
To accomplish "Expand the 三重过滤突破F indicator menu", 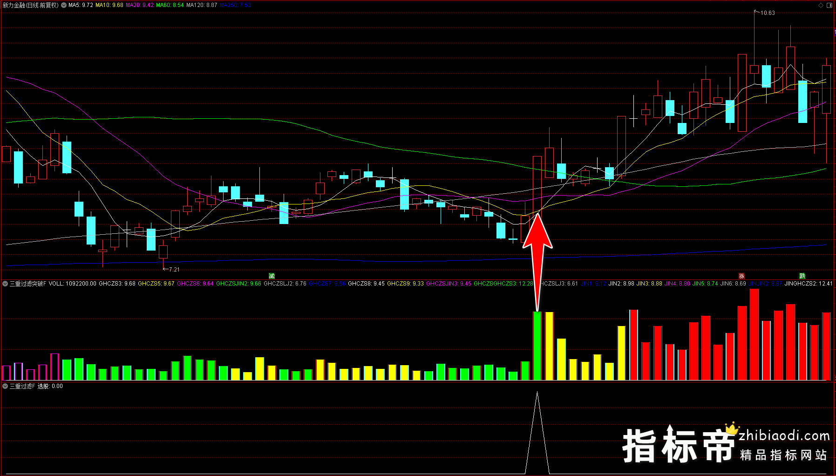I will [x=5, y=283].
